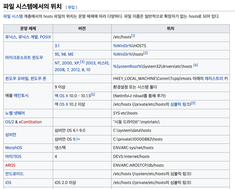Open the 2003 version link
The height and width of the screenshot is (189, 235).
[91, 63]
